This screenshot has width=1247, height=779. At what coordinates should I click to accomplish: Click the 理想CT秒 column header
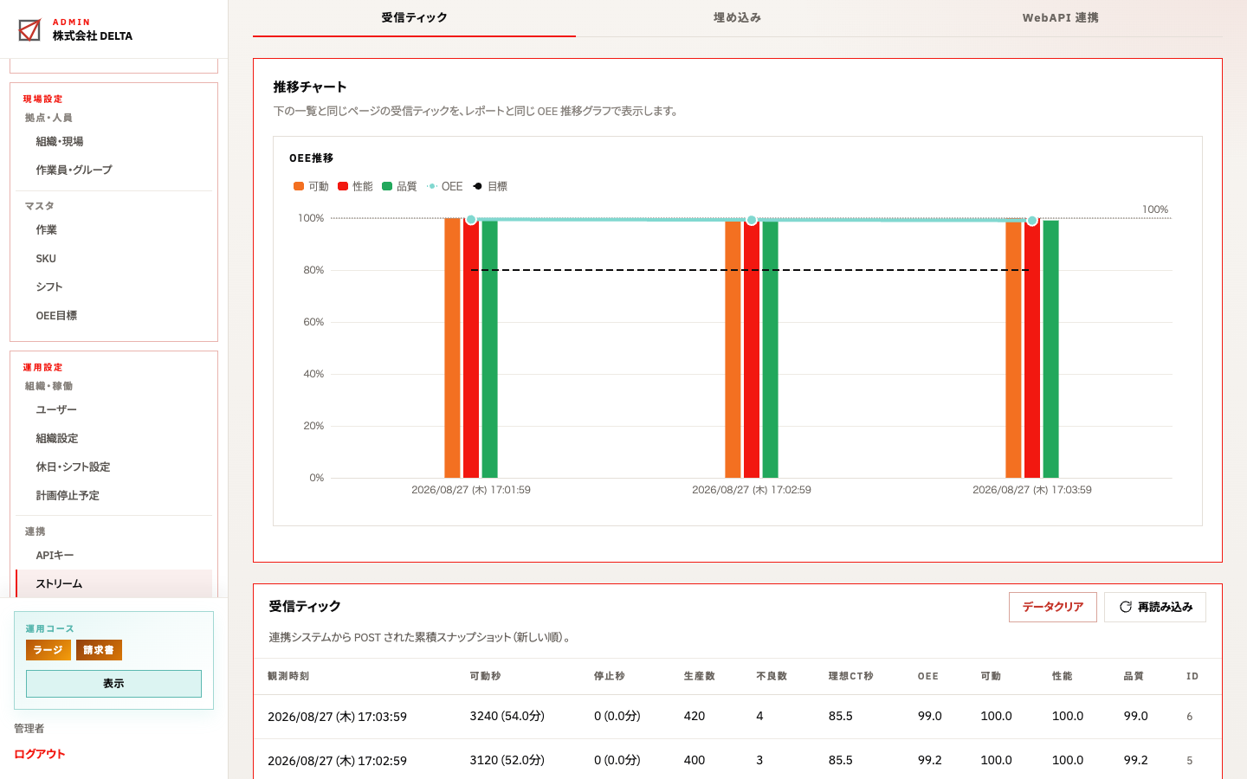(x=851, y=676)
